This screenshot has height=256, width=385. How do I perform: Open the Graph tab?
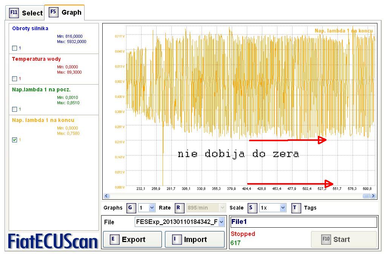(65, 12)
